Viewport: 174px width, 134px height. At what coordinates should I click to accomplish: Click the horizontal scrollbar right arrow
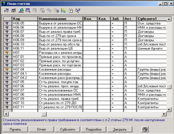pos(164,114)
